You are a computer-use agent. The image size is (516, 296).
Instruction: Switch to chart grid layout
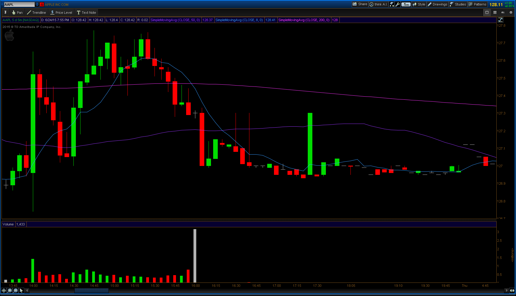point(495,13)
